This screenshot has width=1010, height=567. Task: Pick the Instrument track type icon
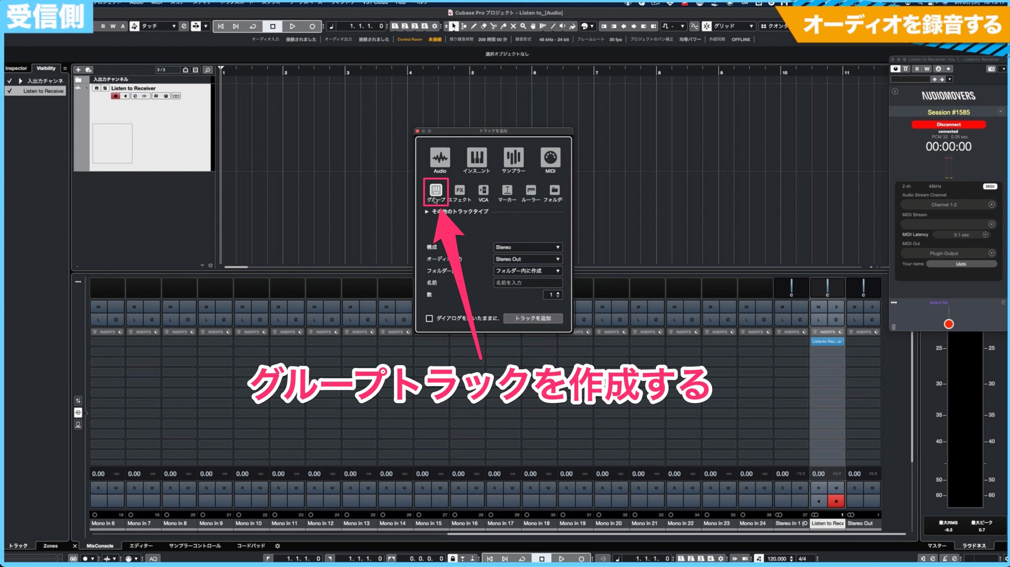477,158
